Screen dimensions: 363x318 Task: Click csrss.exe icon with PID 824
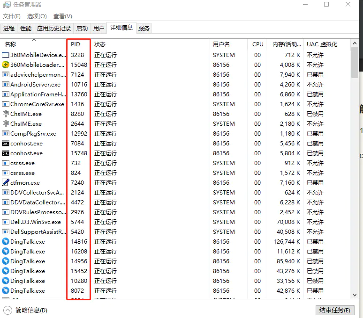click(6, 173)
